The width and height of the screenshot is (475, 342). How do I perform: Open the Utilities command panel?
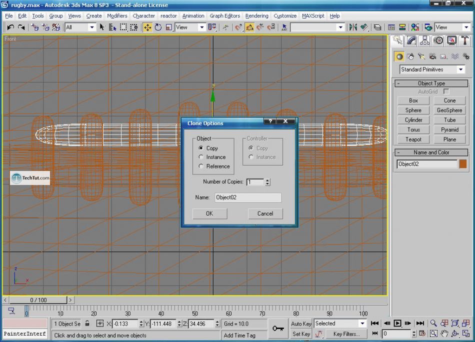[464, 40]
